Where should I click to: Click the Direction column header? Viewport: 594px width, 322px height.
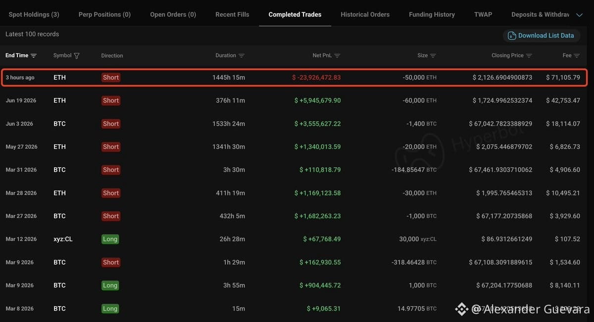(112, 56)
